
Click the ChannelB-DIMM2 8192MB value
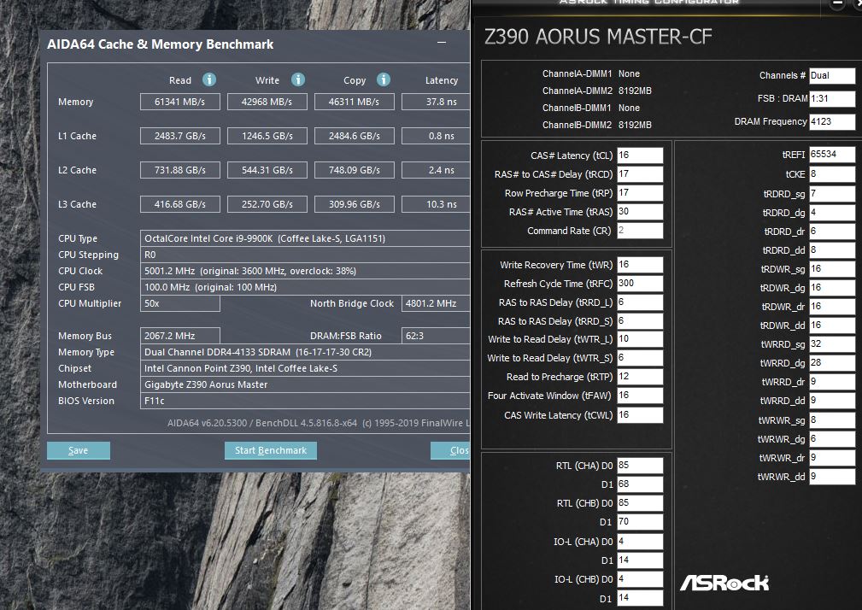click(635, 125)
